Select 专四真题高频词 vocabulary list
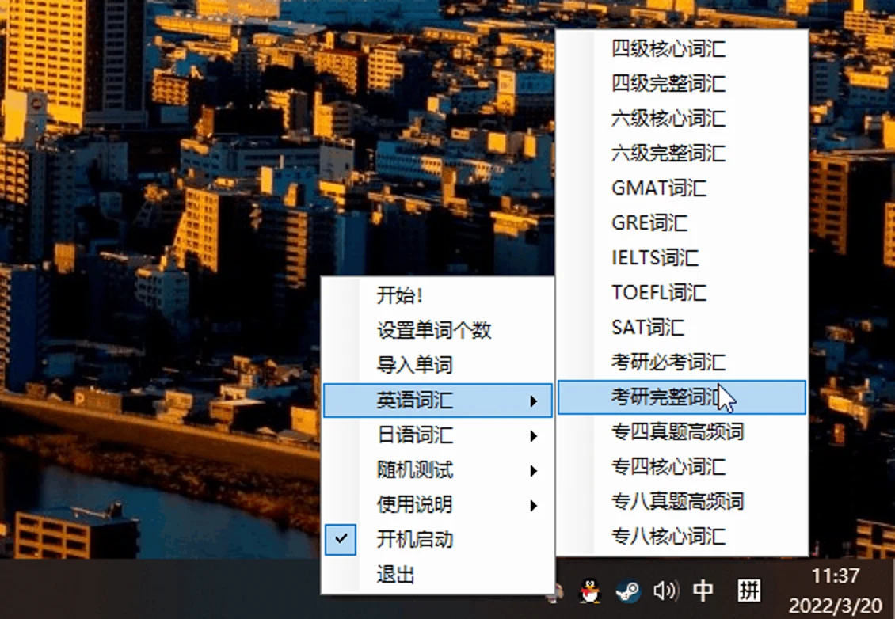Screen dimensions: 895x619 682,432
